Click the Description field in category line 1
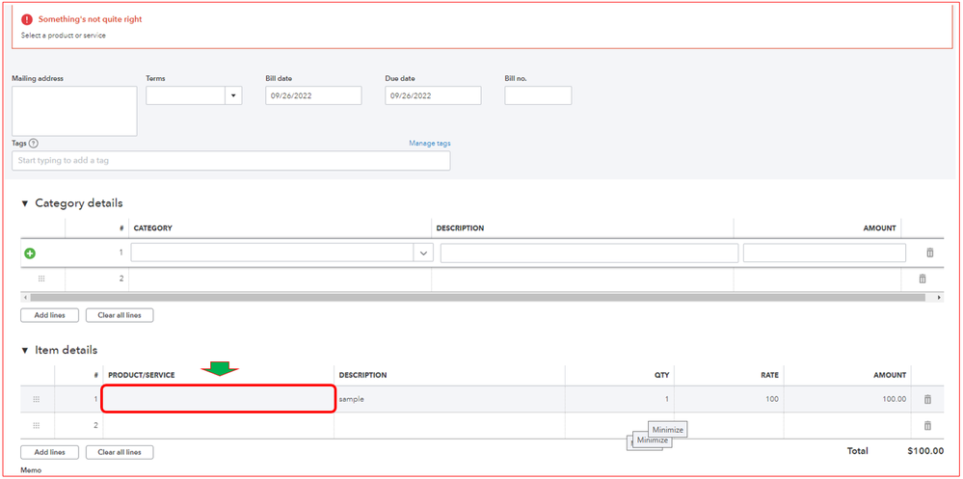This screenshot has height=479, width=963. pyautogui.click(x=589, y=253)
